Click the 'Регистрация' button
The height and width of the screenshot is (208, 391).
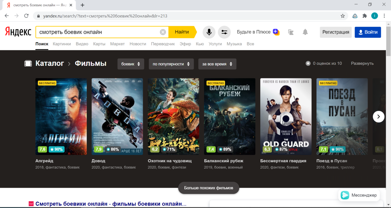point(336,32)
